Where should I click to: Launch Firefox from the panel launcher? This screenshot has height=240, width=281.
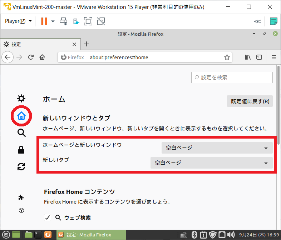pos(48,235)
